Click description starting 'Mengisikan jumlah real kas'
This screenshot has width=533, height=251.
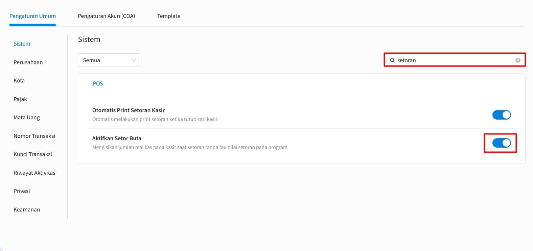pos(190,147)
